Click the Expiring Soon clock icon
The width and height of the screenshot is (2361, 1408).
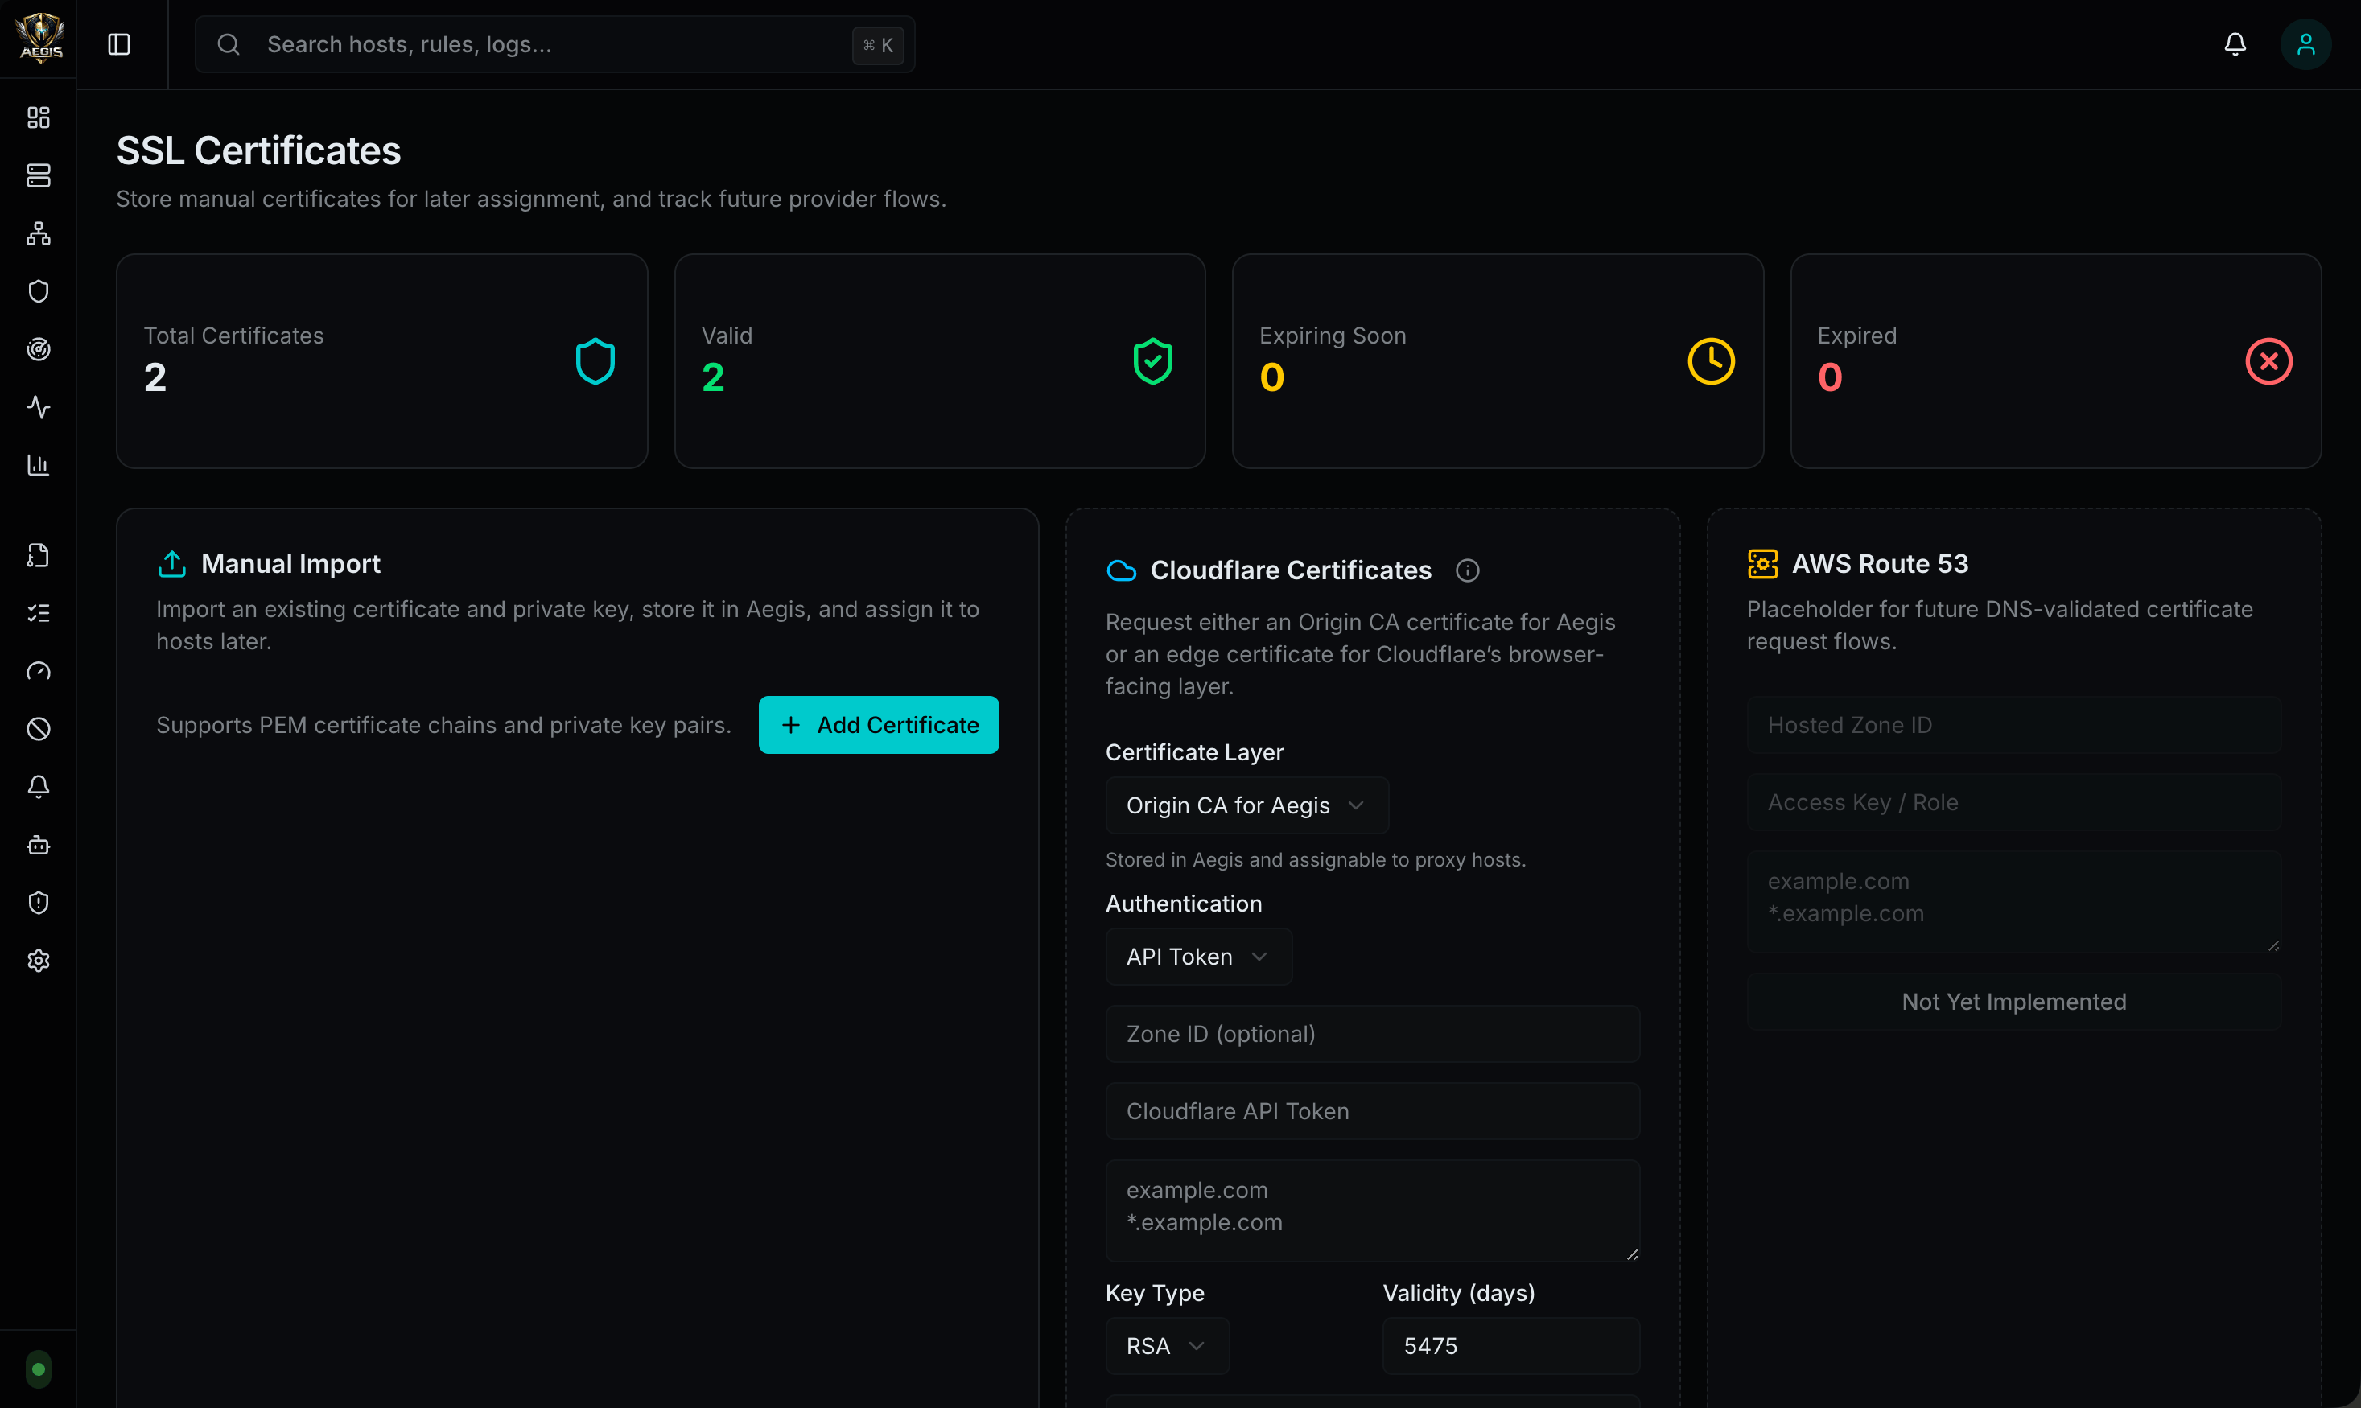(x=1711, y=361)
